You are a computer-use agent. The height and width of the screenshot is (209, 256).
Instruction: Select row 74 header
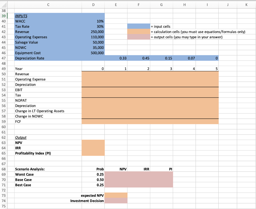point(3,201)
